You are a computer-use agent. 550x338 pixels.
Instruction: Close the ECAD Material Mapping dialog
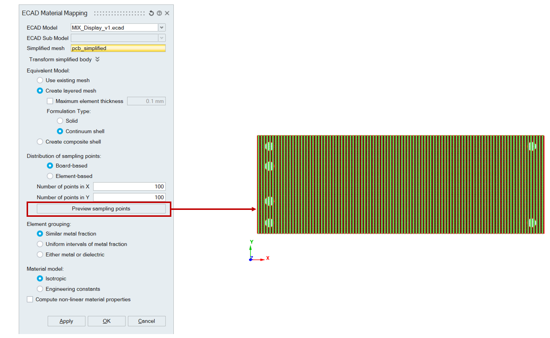pos(167,13)
